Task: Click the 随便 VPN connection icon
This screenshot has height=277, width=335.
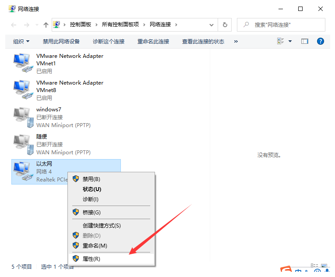Action: tap(23, 144)
